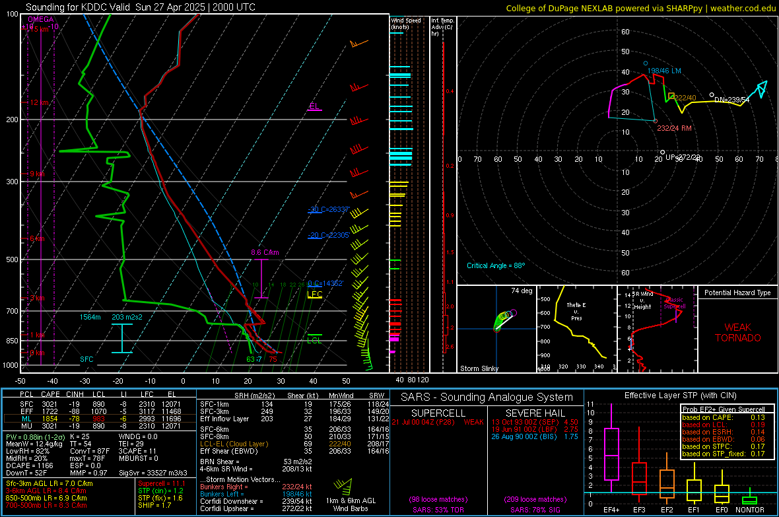Click the Supercell = 11.1 composite value
This screenshot has height=517, width=779.
pyautogui.click(x=162, y=483)
